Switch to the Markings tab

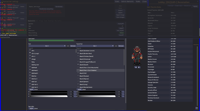coord(51,21)
